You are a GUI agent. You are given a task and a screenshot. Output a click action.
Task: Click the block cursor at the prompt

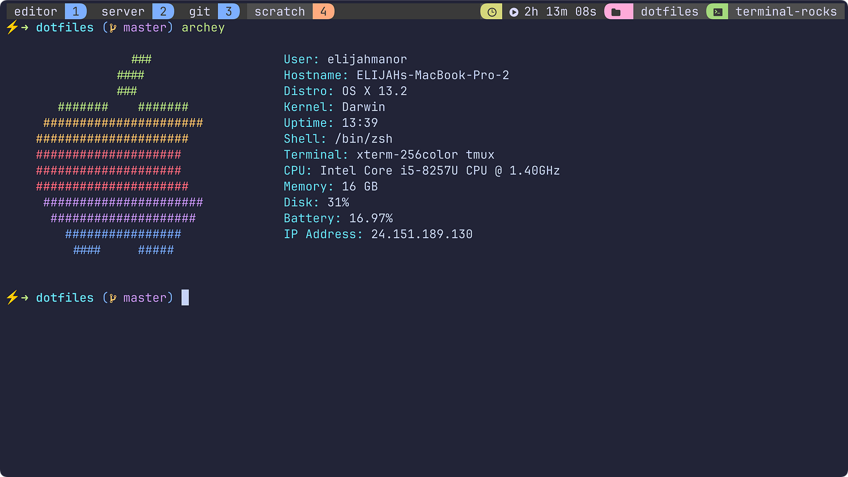click(185, 298)
